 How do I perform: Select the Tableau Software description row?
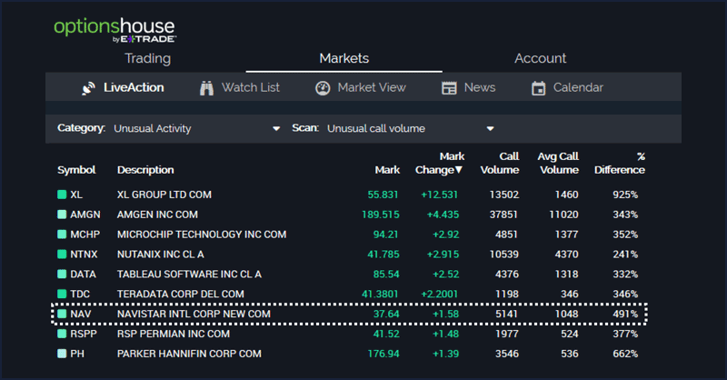(189, 274)
